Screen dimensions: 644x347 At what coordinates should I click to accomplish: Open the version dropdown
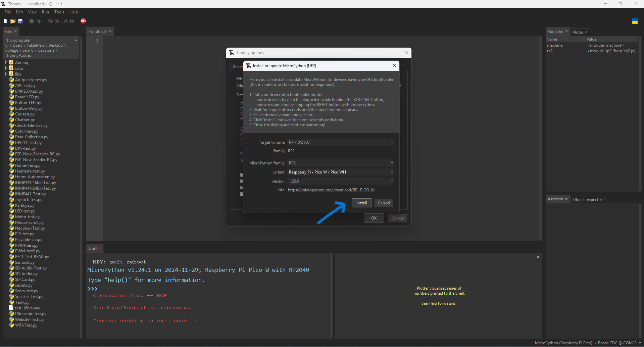coord(392,181)
